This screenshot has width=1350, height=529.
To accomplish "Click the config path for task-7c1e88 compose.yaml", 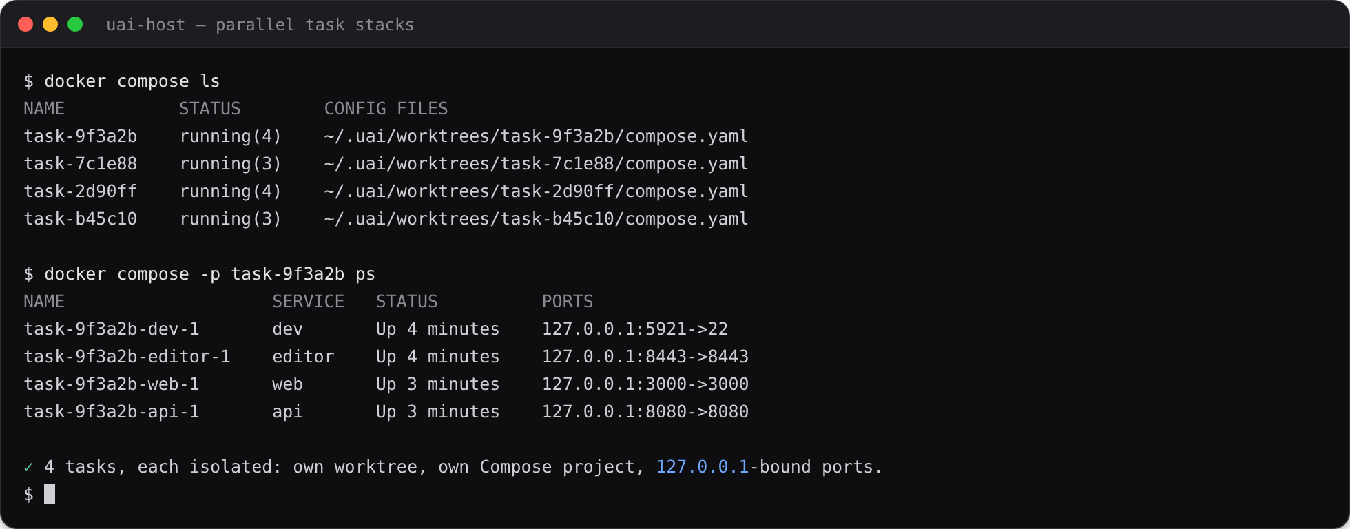I will click(536, 164).
